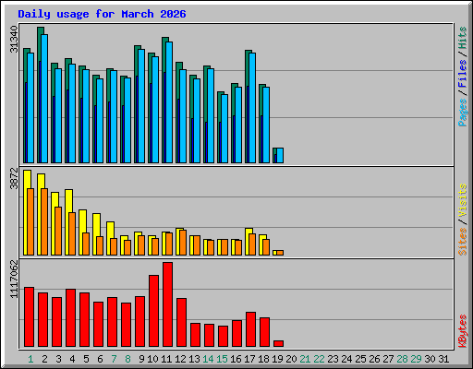Image resolution: width=473 pixels, height=369 pixels.
Task: Click the cyan pages bar for day 17
Action: (252, 108)
